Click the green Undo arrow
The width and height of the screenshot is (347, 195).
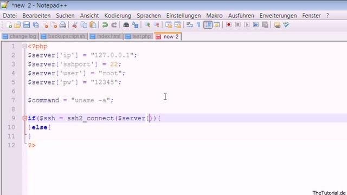click(105, 25)
